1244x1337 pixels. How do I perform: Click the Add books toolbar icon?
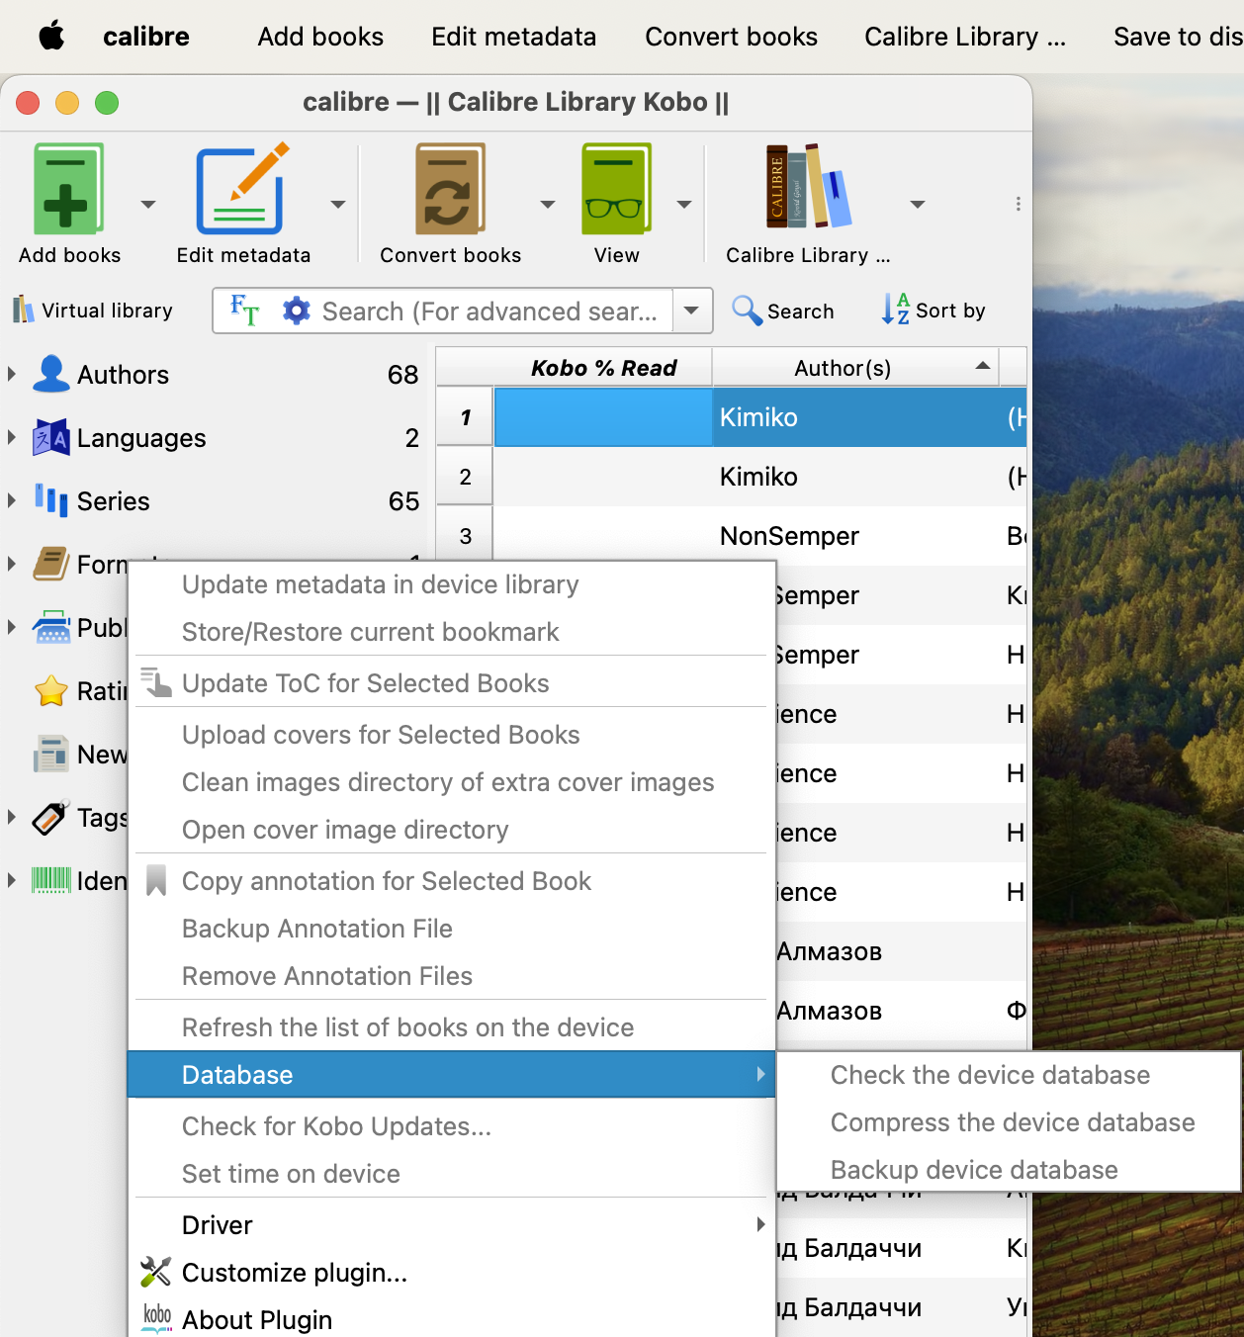click(x=68, y=190)
